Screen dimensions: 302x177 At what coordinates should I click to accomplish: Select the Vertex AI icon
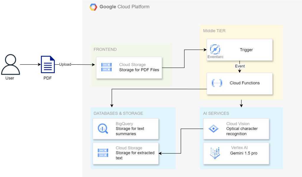pyautogui.click(x=215, y=153)
